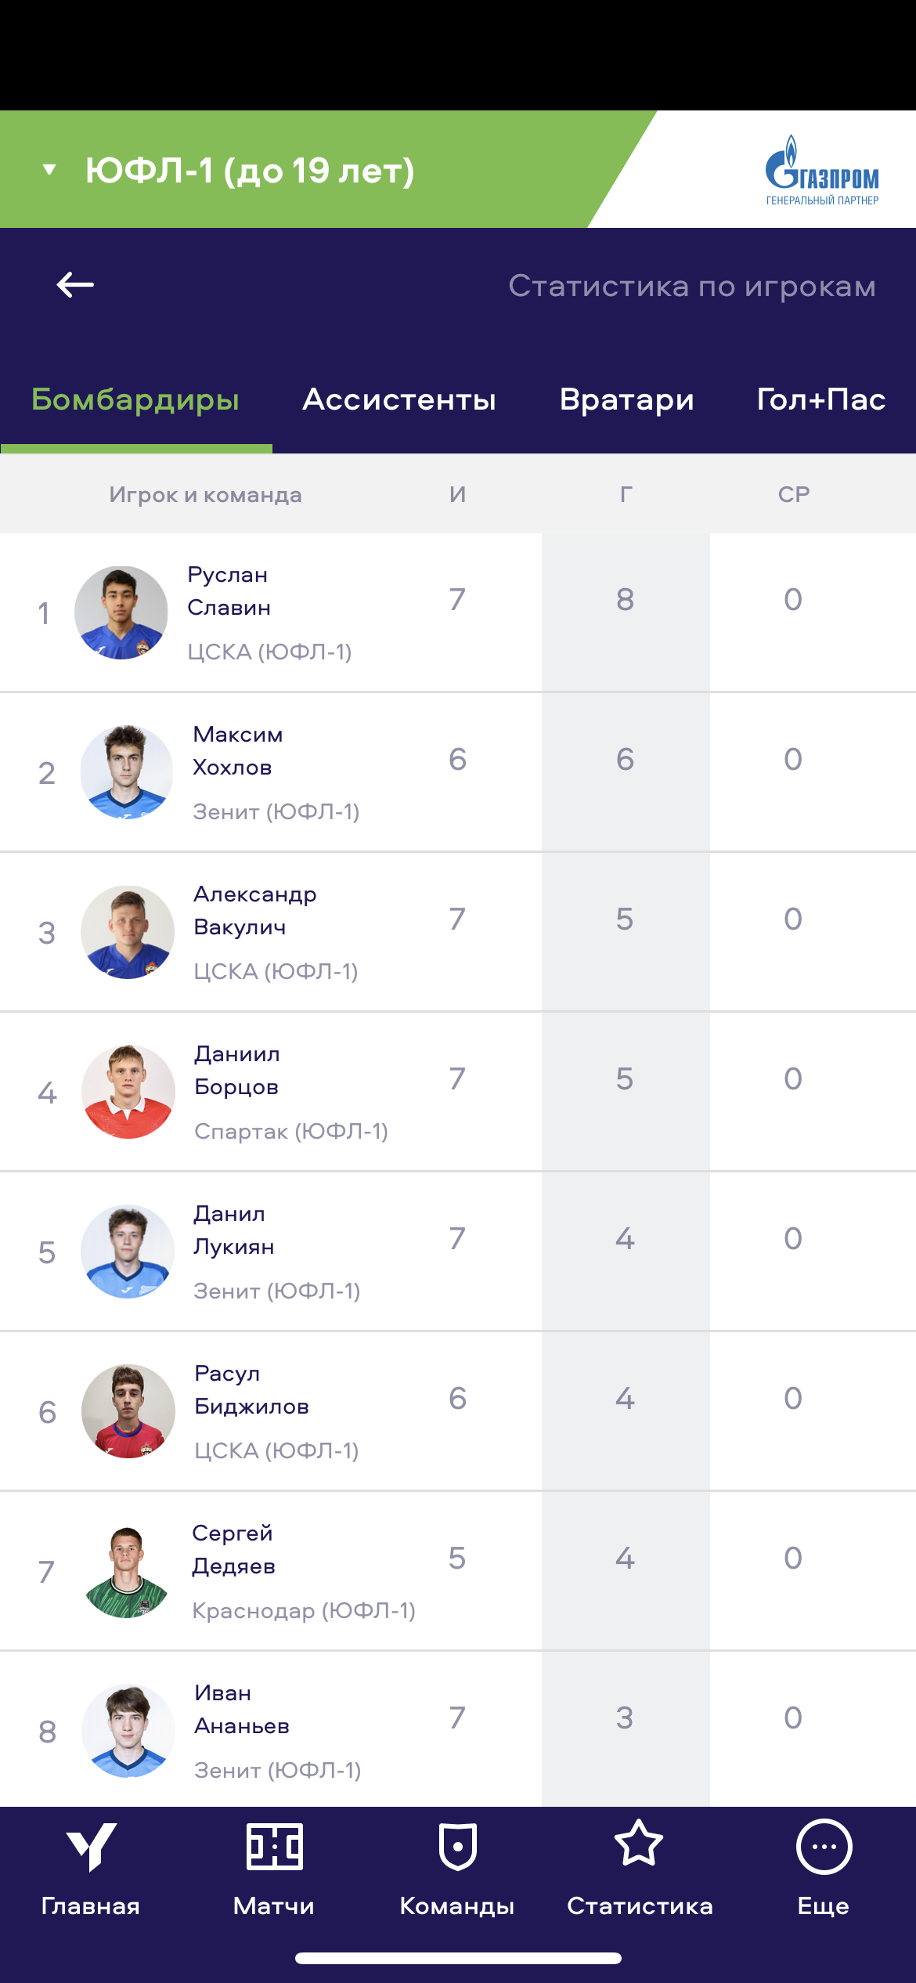Open the Матчи scoreboard icon

(x=274, y=1847)
